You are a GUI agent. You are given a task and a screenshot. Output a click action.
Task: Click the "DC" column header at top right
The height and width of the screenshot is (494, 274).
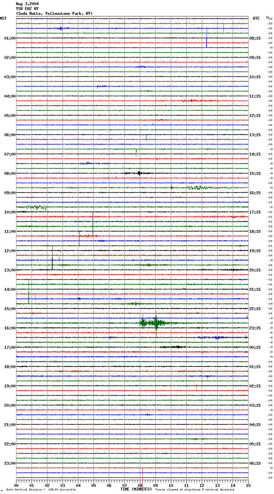(x=268, y=17)
